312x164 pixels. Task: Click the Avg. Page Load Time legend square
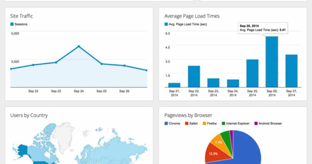(x=166, y=24)
